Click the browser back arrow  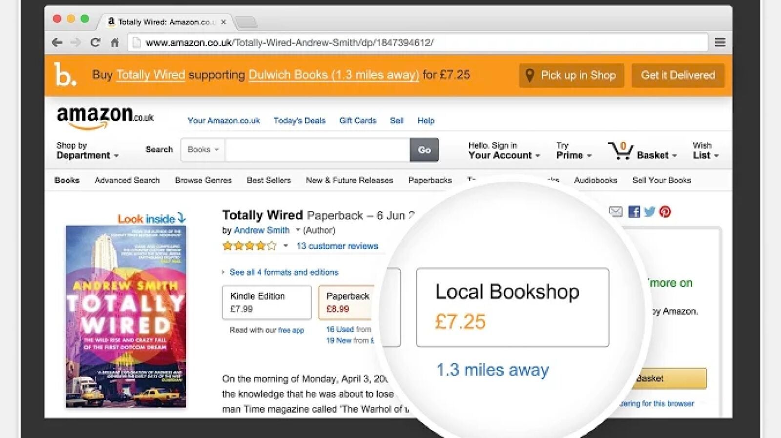click(57, 43)
